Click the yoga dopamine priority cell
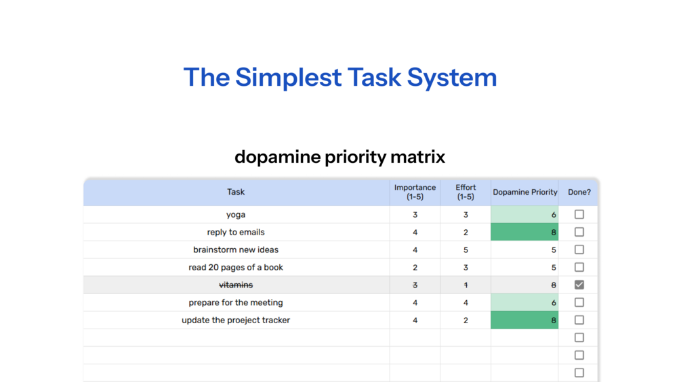 coord(524,214)
